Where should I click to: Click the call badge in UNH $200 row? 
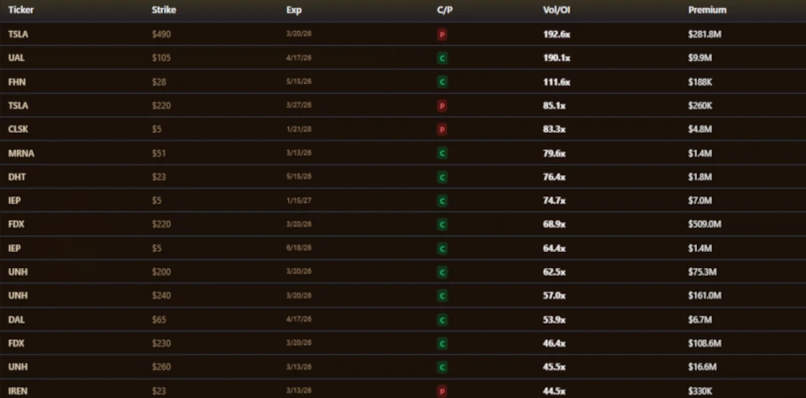442,272
